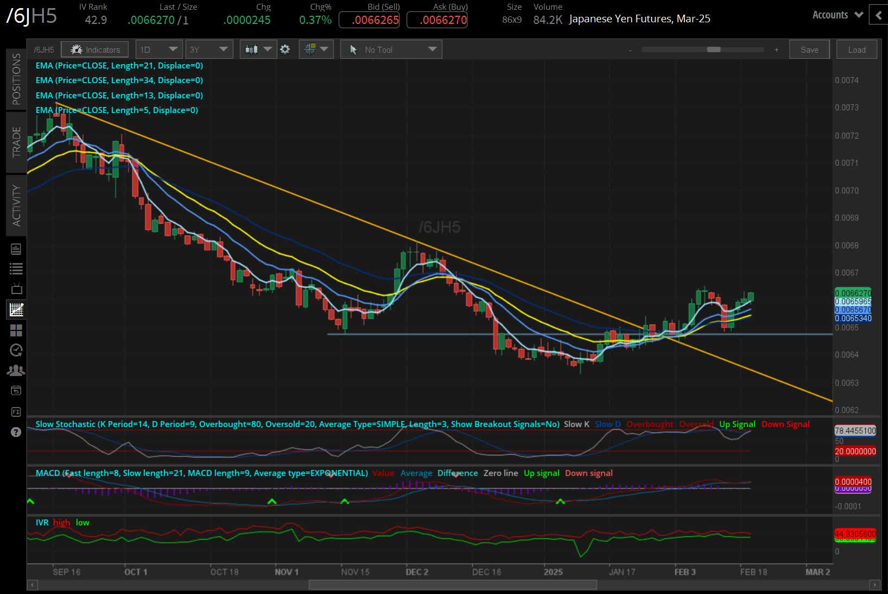Open the 1D interval dropdown

pos(159,49)
